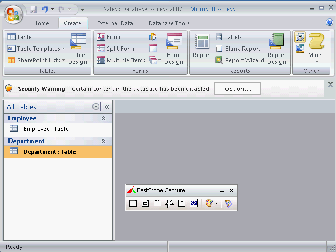Click the Table Design icon
The image size is (336, 252).
coord(78,48)
